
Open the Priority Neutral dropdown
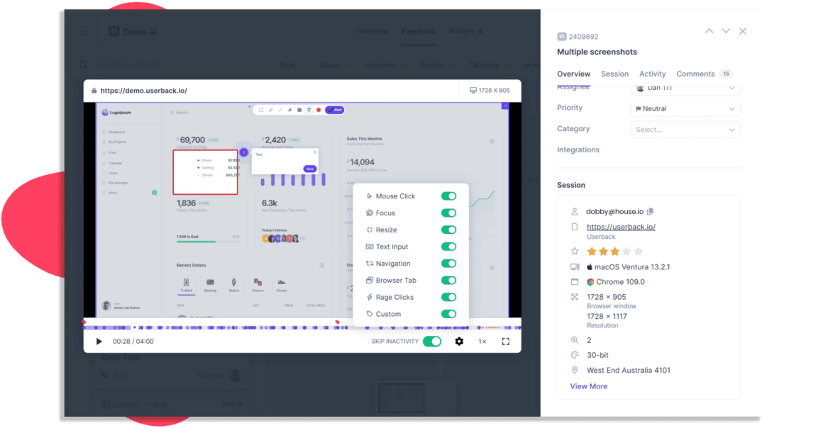[x=685, y=109]
